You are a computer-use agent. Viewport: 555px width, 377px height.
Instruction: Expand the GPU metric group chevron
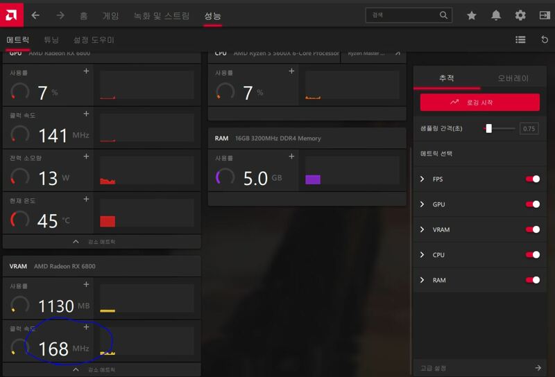(422, 204)
